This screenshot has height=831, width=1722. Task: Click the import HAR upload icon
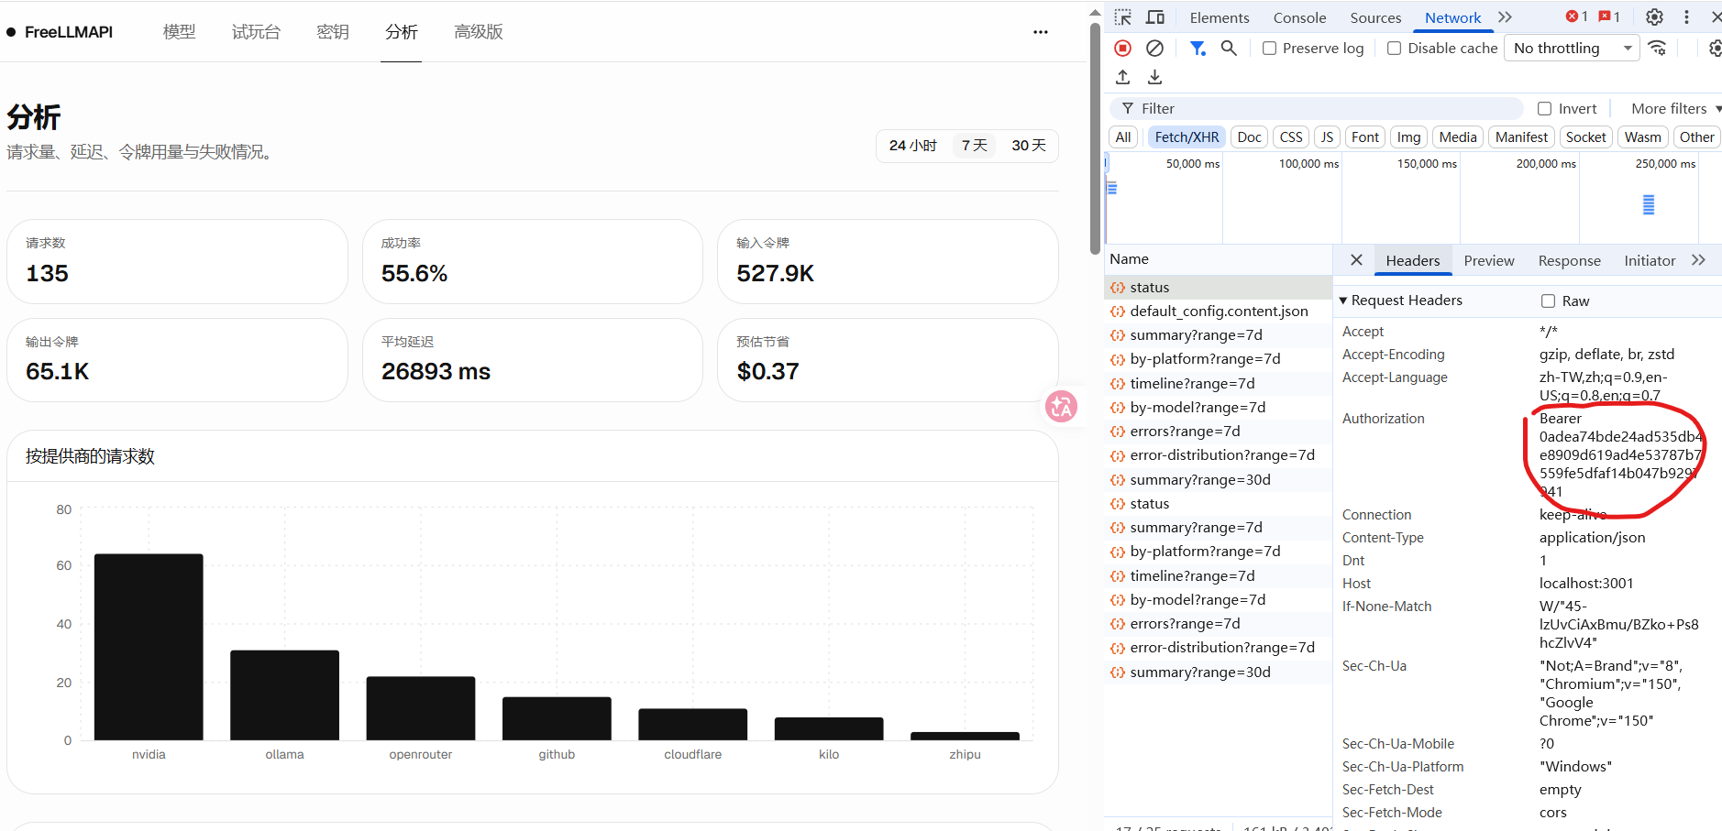point(1122,77)
